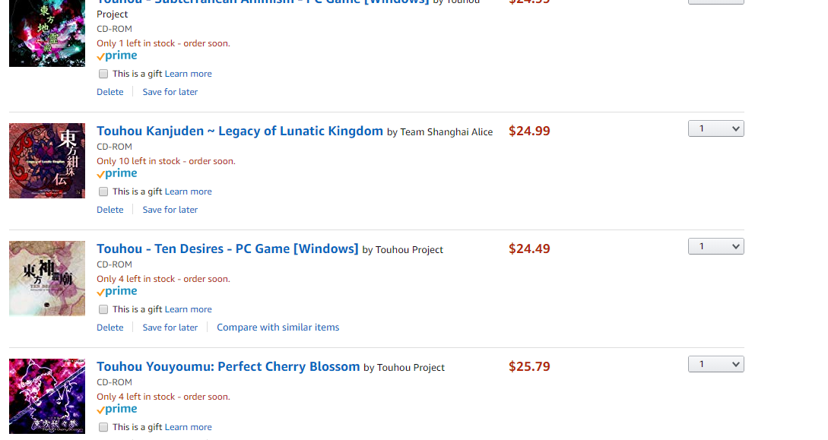Open Touhou Youyoumu: Perfect Cherry Blossom title
The width and height of the screenshot is (828, 440).
click(x=228, y=367)
